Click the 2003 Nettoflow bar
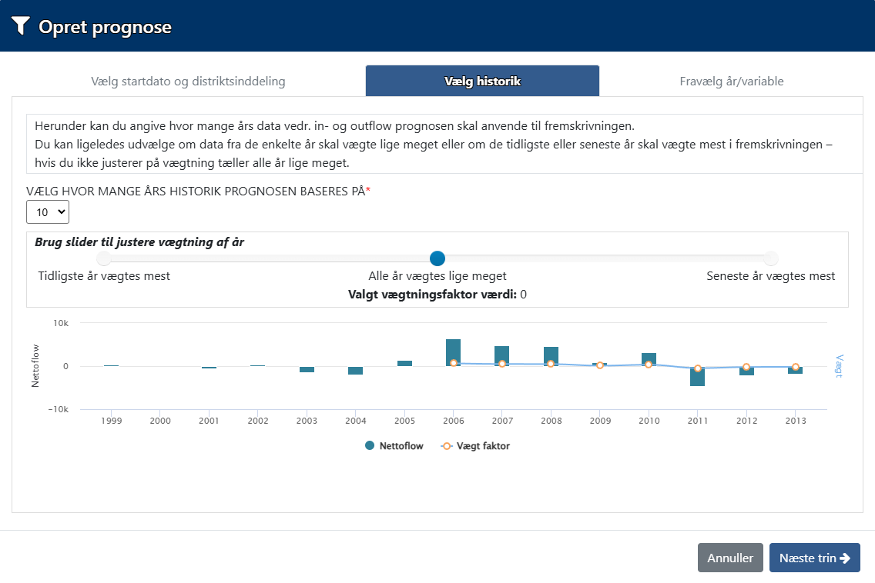Viewport: 875px width, 583px height. (307, 369)
